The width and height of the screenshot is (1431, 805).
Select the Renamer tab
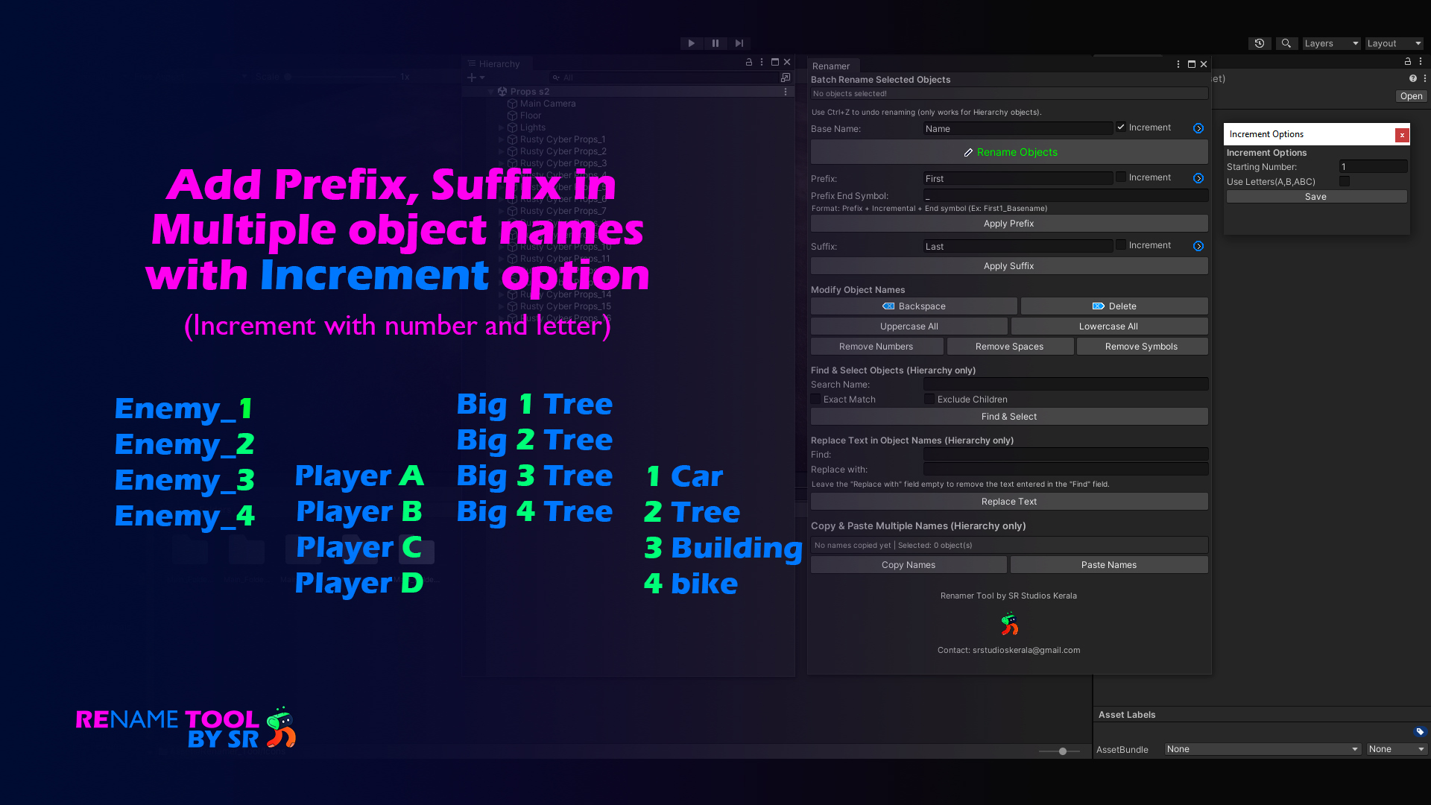[x=831, y=66]
